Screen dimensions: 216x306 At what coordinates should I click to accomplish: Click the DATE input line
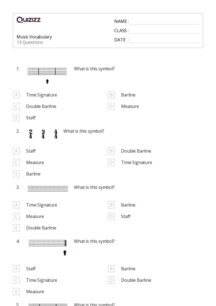coord(164,40)
